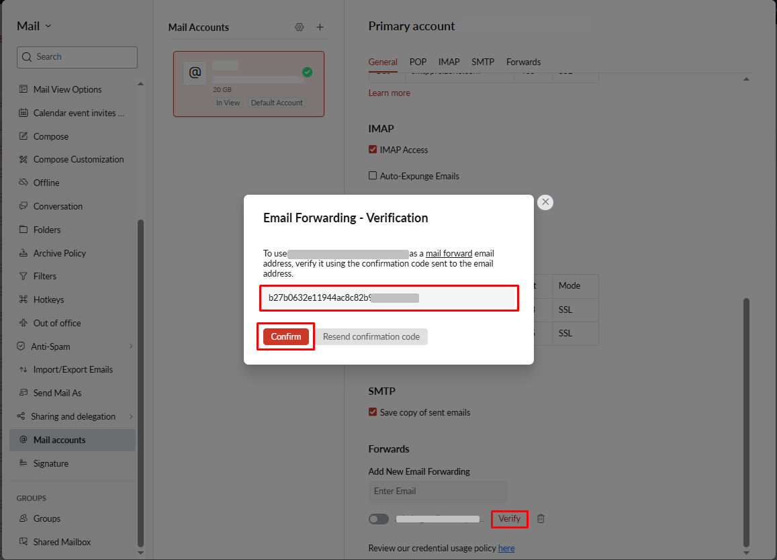Screen dimensions: 777x560
Task: Click the mail accounts settings gear icon
Action: coord(300,28)
